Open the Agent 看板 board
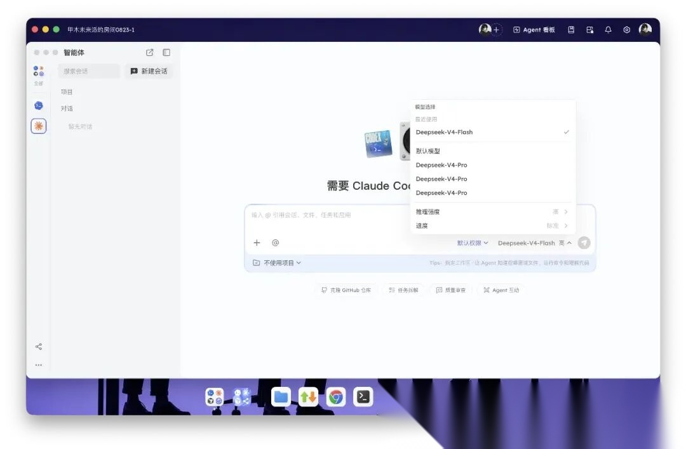This screenshot has width=686, height=449. click(534, 30)
